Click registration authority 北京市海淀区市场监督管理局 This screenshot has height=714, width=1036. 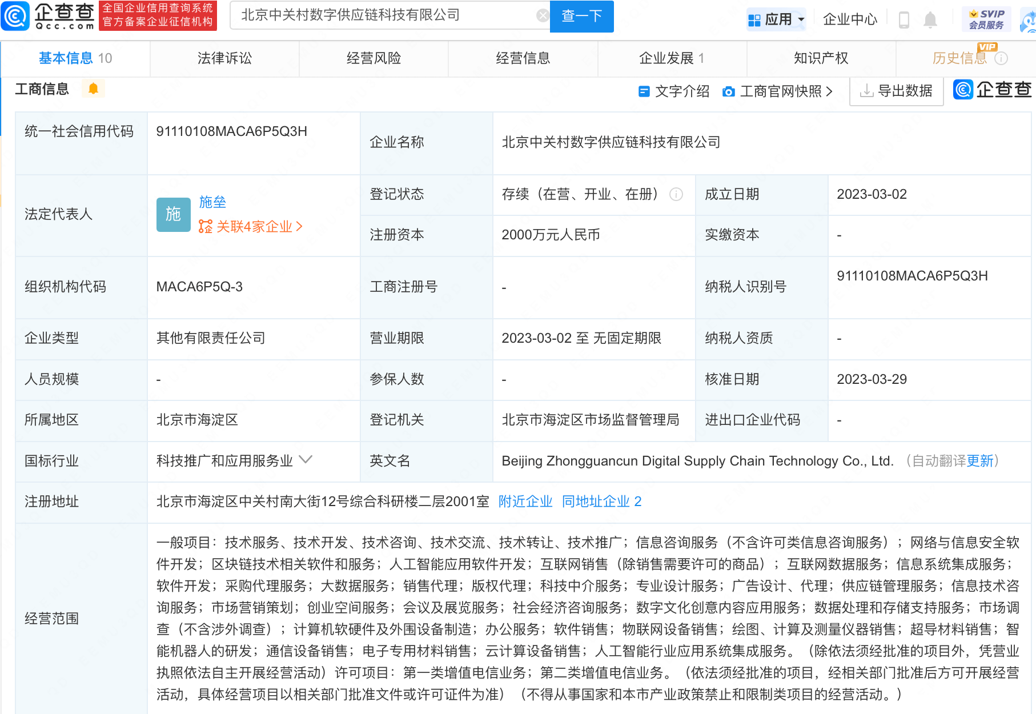pyautogui.click(x=591, y=420)
